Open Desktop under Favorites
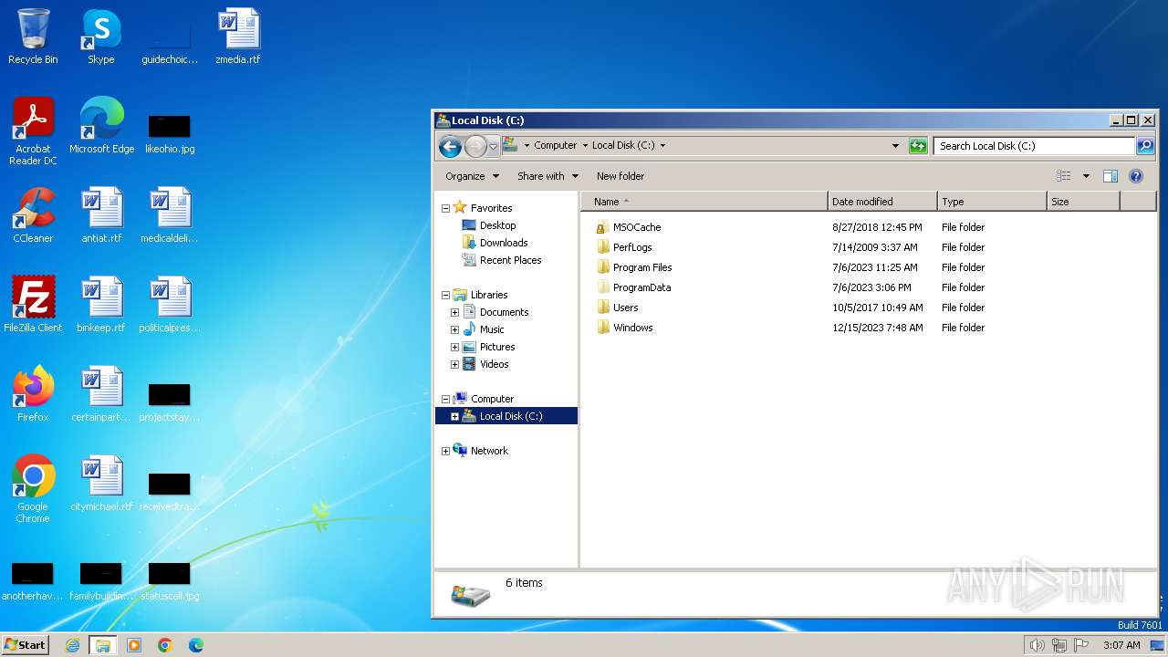1168x657 pixels. coord(497,225)
